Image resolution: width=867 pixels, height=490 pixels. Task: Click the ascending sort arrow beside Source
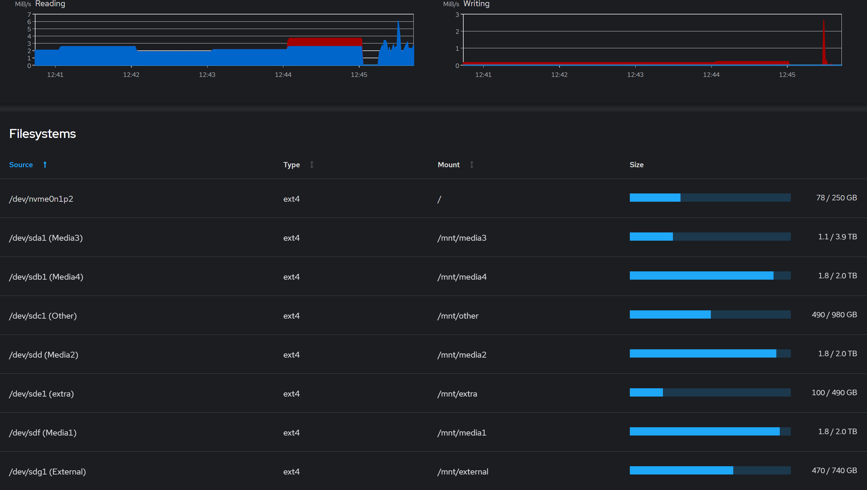point(45,165)
